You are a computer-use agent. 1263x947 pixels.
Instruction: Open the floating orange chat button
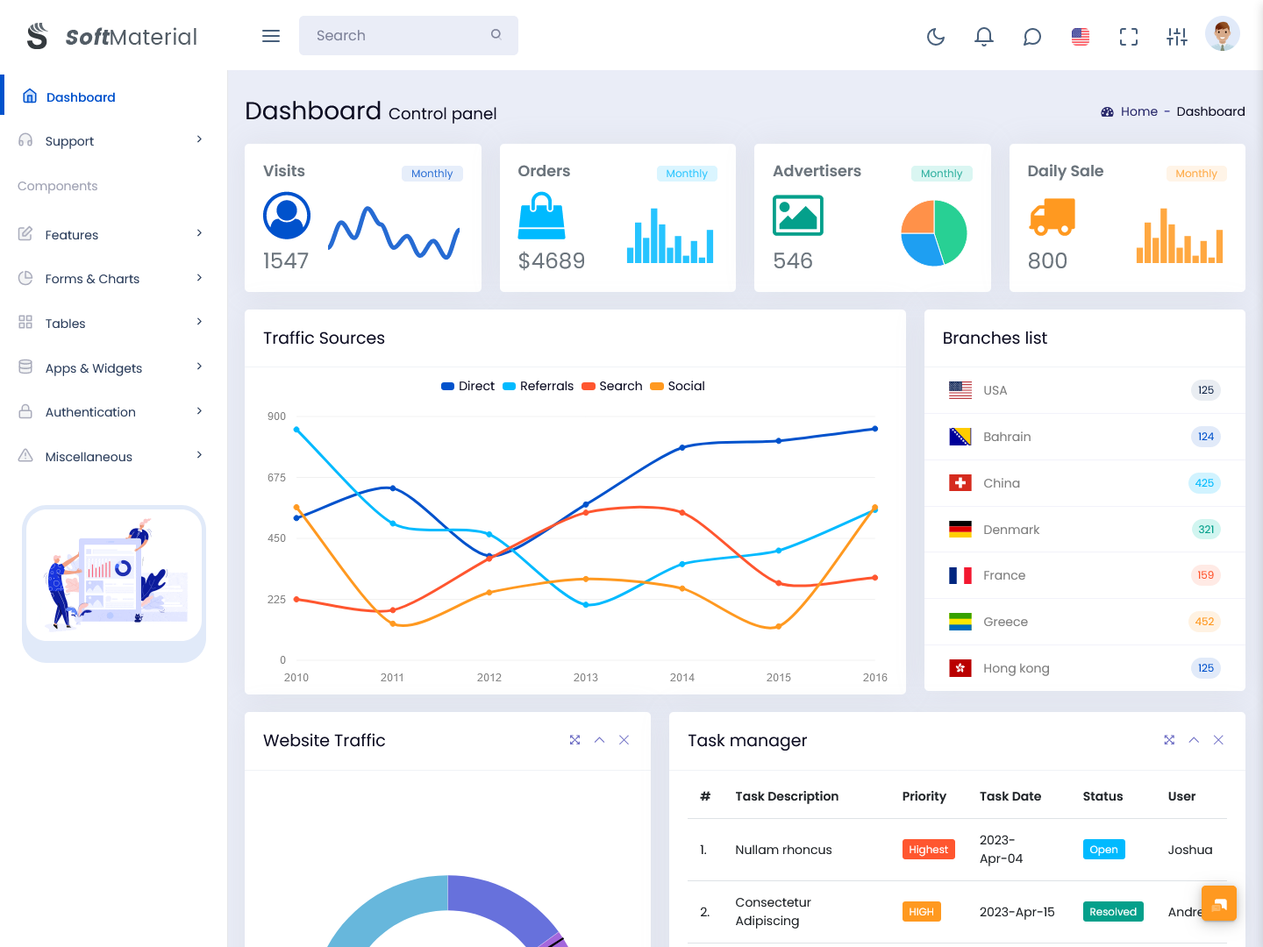pos(1219,903)
